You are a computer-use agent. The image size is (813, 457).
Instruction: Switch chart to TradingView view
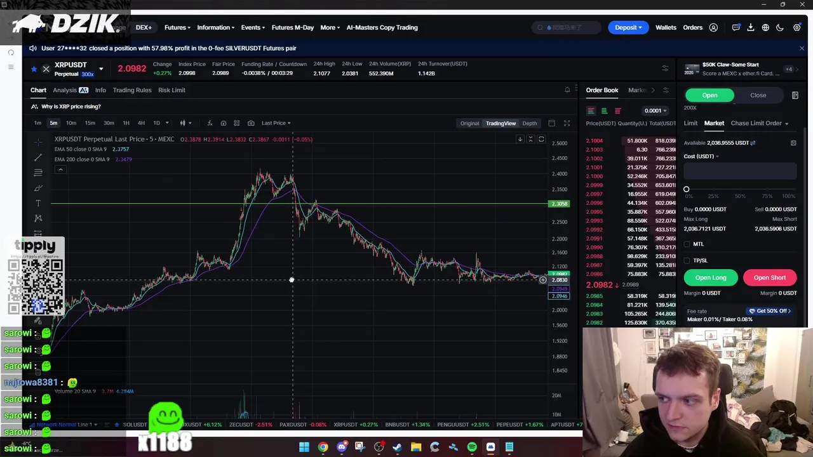point(501,123)
